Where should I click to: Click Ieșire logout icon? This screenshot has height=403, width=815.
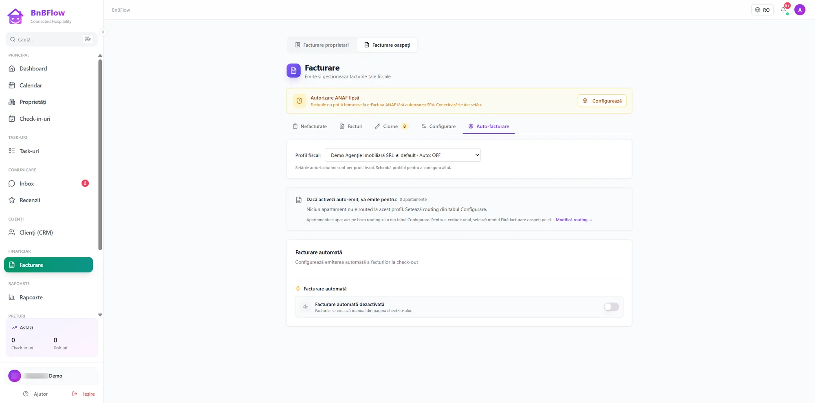[75, 394]
